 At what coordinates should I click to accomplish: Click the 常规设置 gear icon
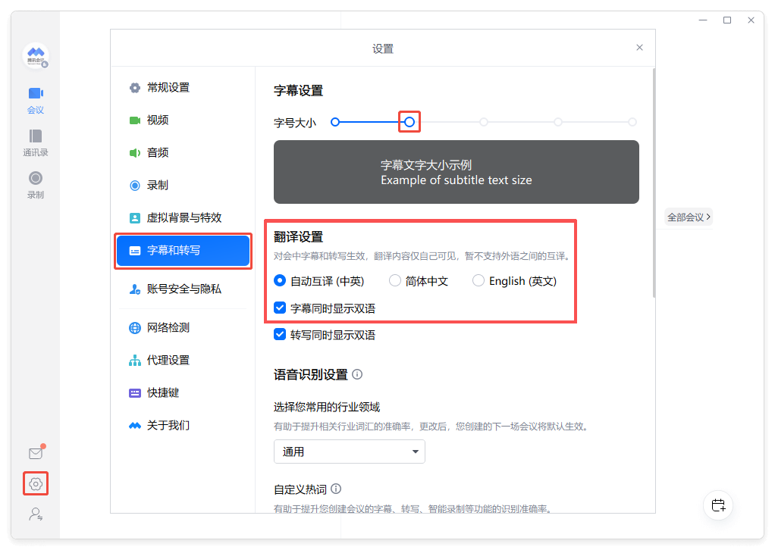click(134, 88)
